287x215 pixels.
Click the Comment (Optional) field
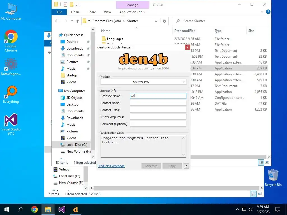[x=158, y=124]
